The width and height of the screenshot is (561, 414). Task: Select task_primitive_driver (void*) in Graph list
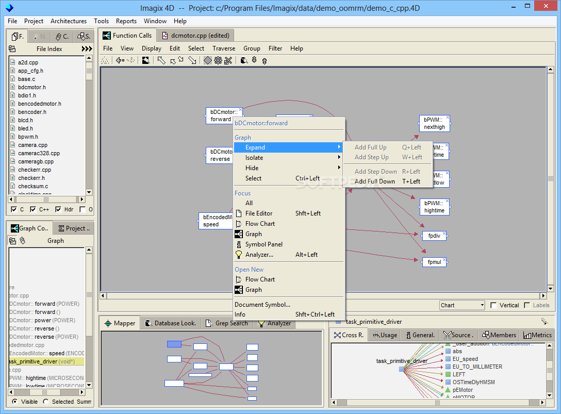click(46, 361)
